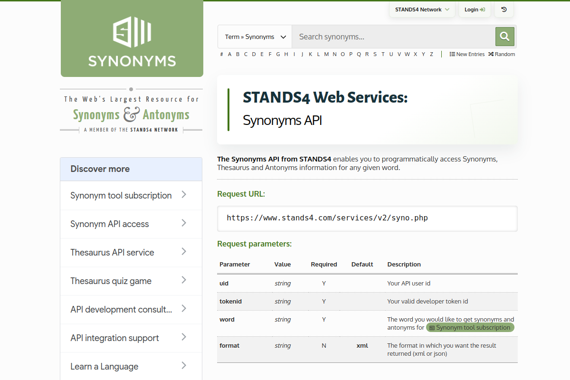Browse entries starting with letter B
The width and height of the screenshot is (570, 380).
click(238, 54)
